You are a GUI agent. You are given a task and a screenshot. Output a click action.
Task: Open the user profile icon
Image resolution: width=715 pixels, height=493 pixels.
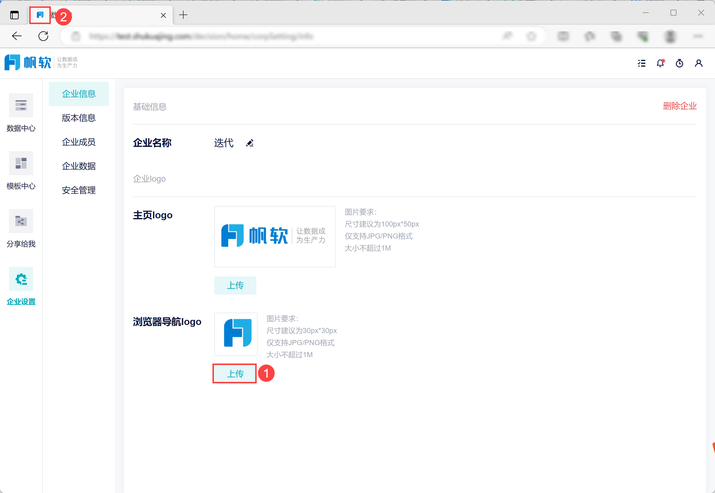(699, 63)
